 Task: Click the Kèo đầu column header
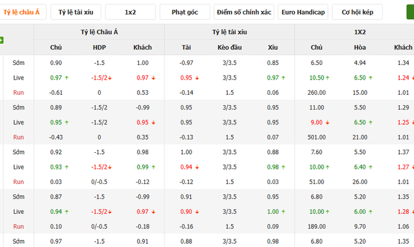pos(229,47)
